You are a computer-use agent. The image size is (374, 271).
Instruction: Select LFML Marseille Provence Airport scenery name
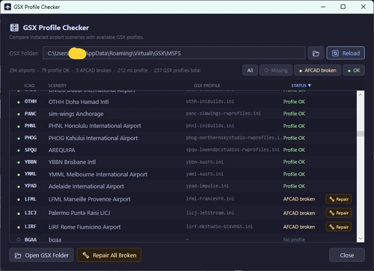click(x=90, y=199)
